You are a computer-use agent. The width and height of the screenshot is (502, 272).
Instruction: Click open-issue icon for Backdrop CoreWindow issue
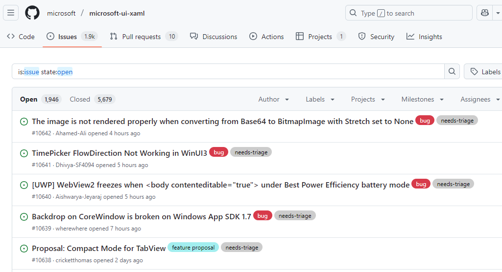(x=24, y=217)
